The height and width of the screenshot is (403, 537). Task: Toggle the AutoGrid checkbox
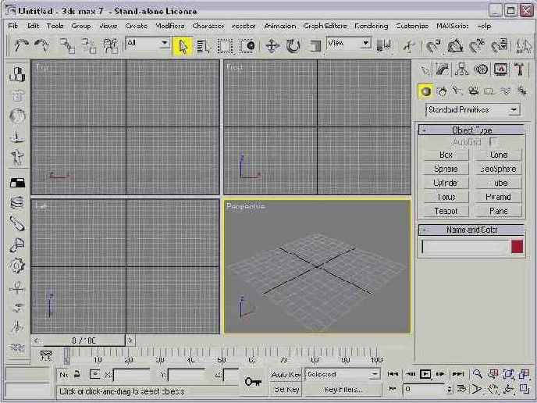(x=493, y=142)
